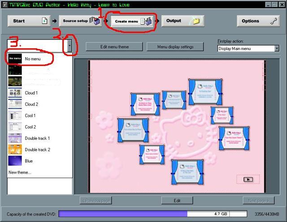The width and height of the screenshot is (287, 222).
Task: Go to the Start step
Action: pyautogui.click(x=29, y=21)
